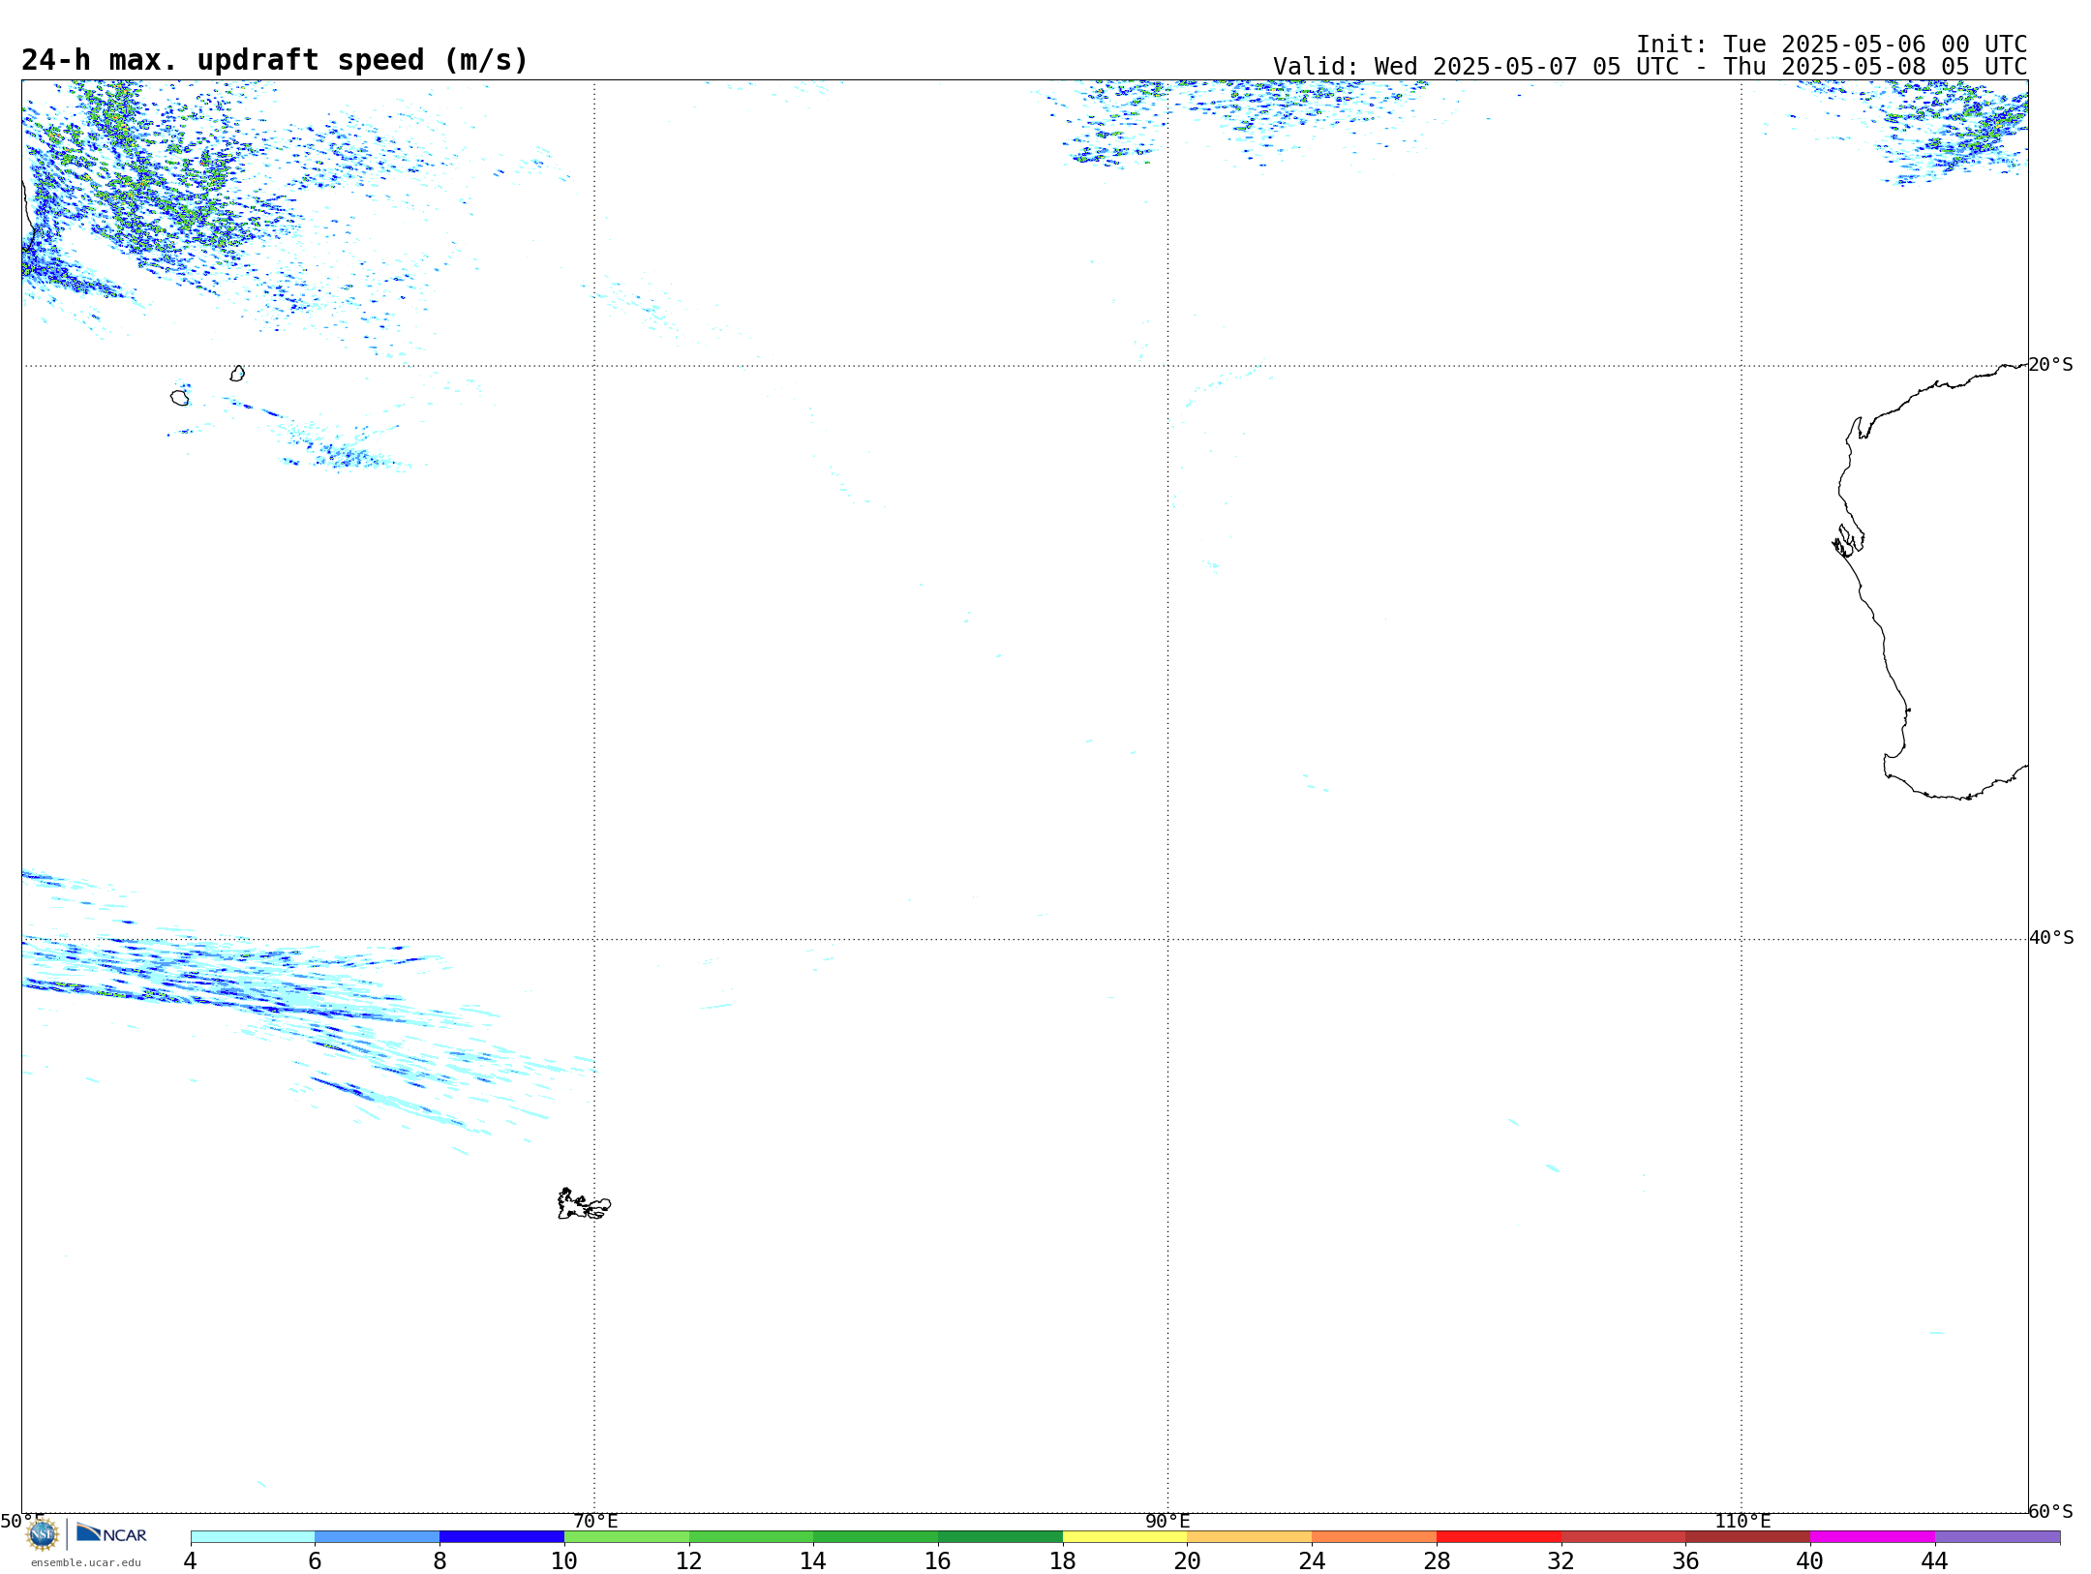Image resolution: width=2091 pixels, height=1574 pixels.
Task: Click the Kerguelen Islands outline on the map
Action: pos(584,1204)
